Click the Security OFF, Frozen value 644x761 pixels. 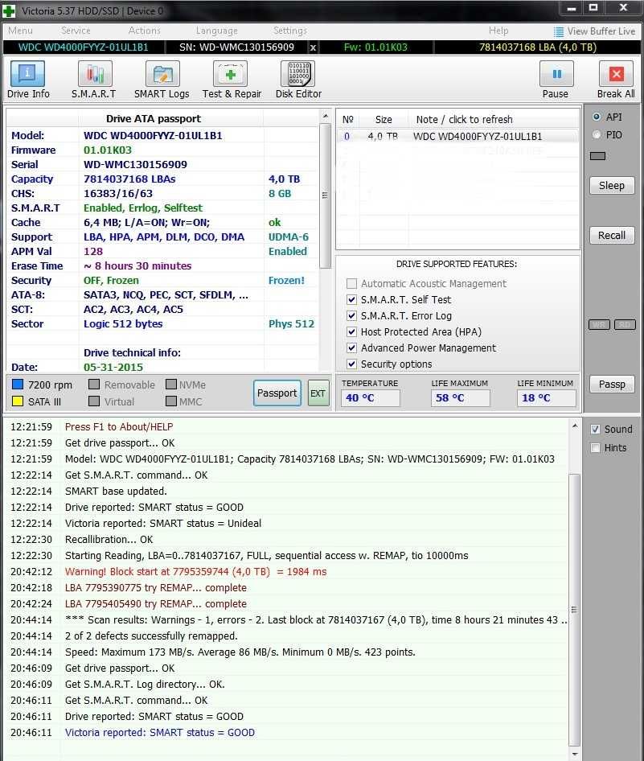[111, 281]
